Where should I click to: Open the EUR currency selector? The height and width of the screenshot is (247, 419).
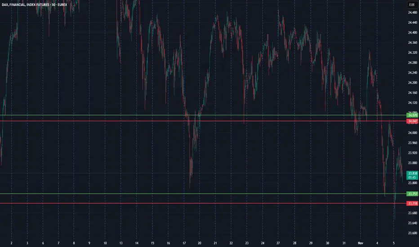pyautogui.click(x=411, y=5)
